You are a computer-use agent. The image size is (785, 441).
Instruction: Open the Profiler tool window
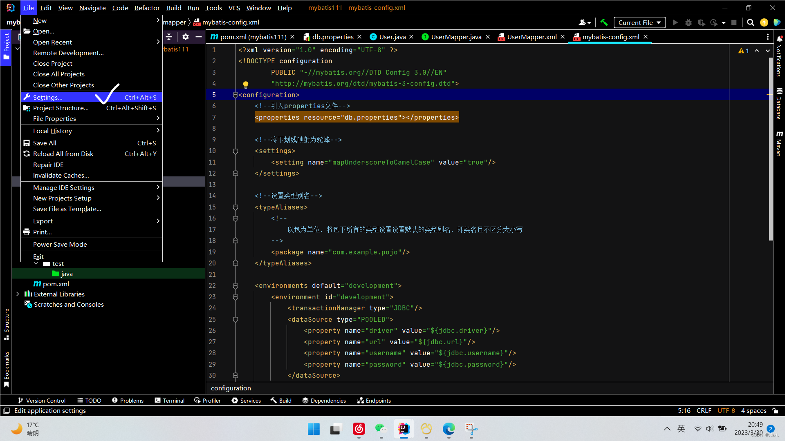pos(208,401)
